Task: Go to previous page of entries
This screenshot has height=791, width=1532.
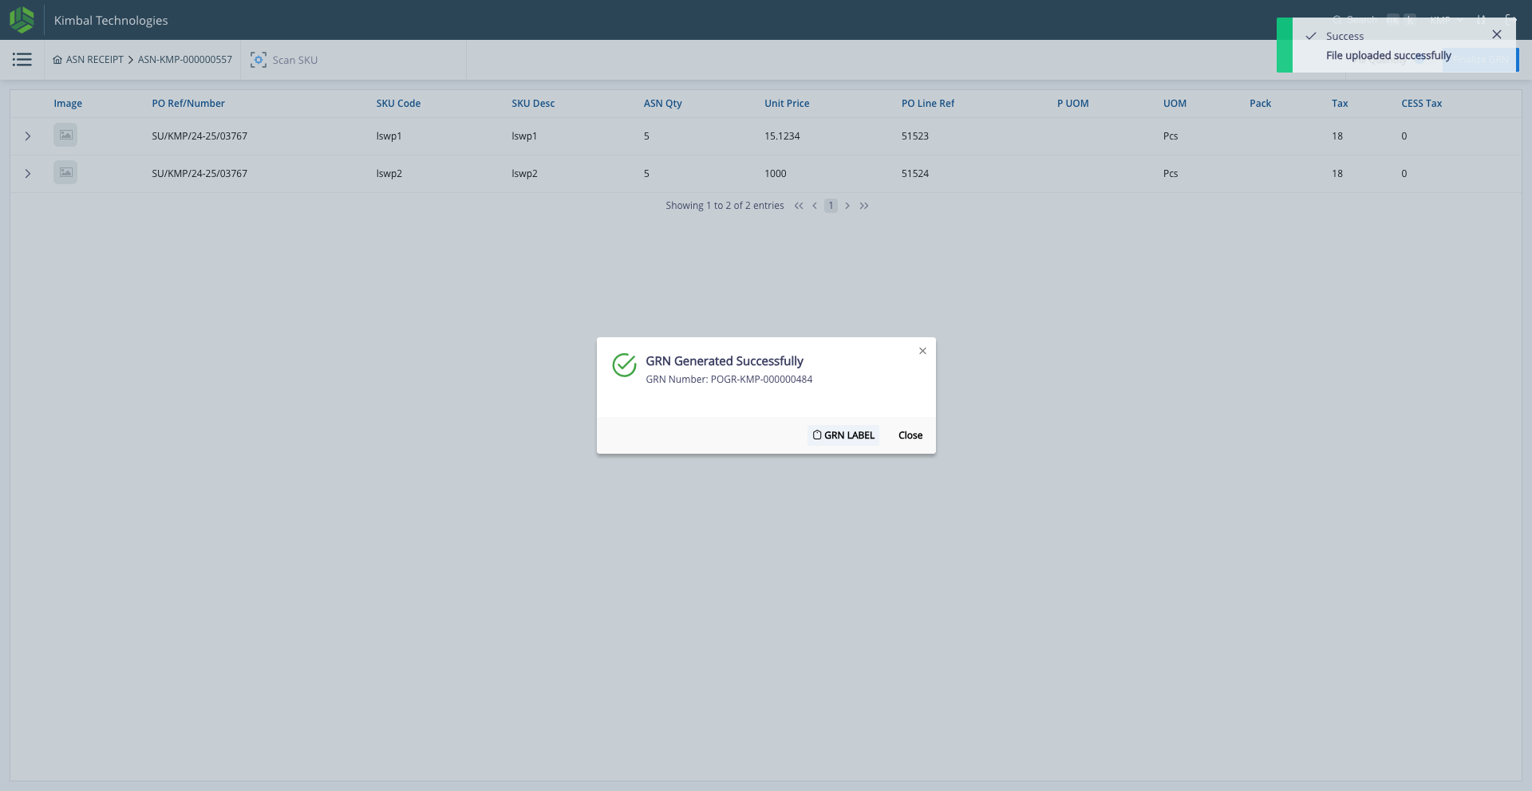Action: tap(815, 206)
